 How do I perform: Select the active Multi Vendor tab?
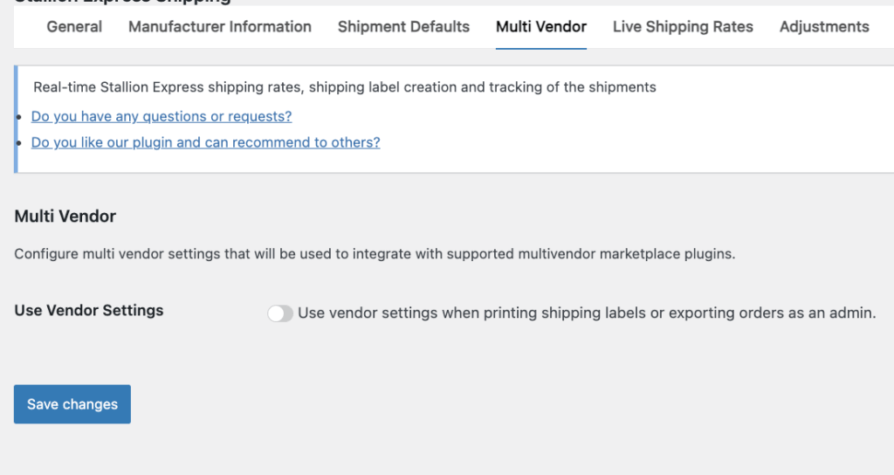pos(541,27)
